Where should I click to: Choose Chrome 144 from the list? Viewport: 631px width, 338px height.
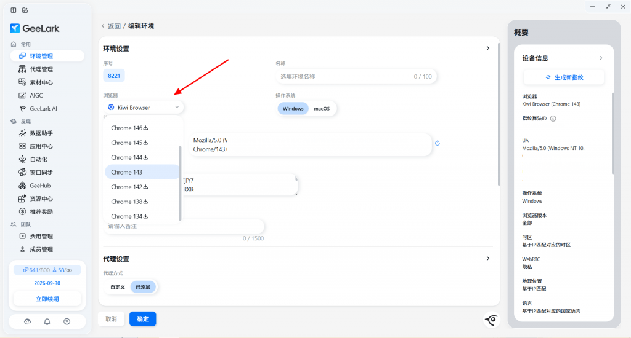pos(142,157)
